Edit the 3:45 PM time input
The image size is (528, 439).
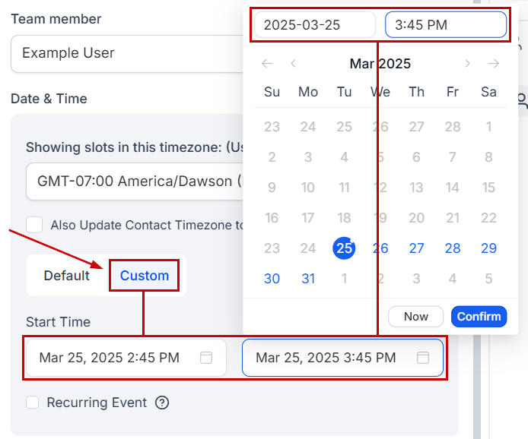[446, 25]
